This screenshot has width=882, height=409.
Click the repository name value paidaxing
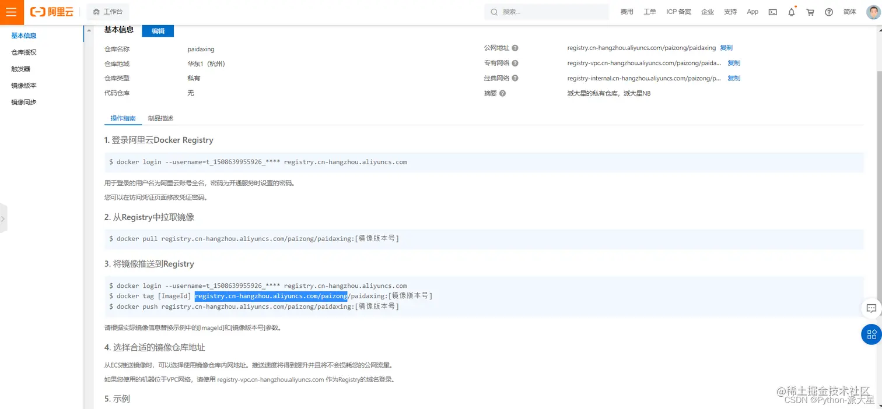pyautogui.click(x=201, y=50)
